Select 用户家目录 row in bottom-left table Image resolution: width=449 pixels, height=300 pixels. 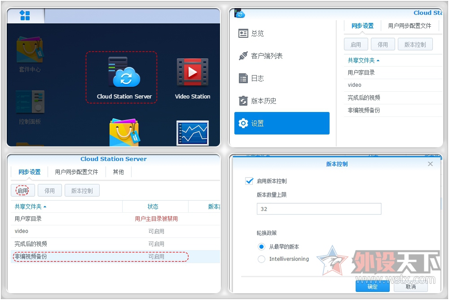[115, 219]
